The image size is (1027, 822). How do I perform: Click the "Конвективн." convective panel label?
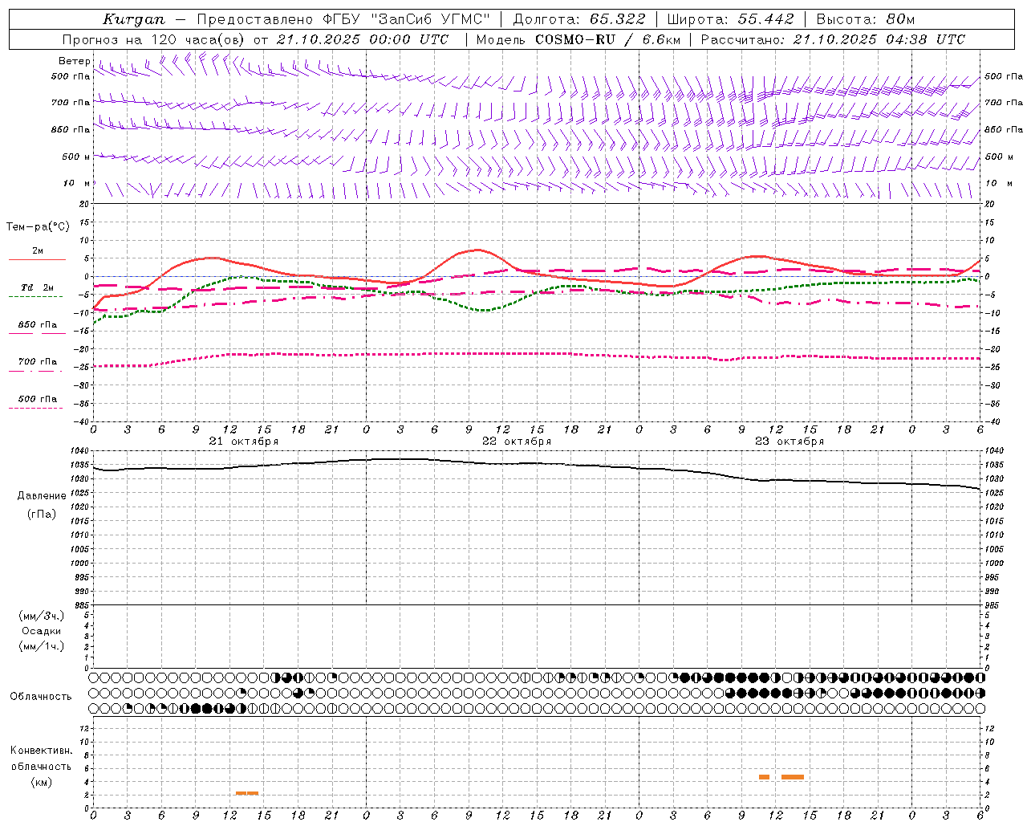42,751
